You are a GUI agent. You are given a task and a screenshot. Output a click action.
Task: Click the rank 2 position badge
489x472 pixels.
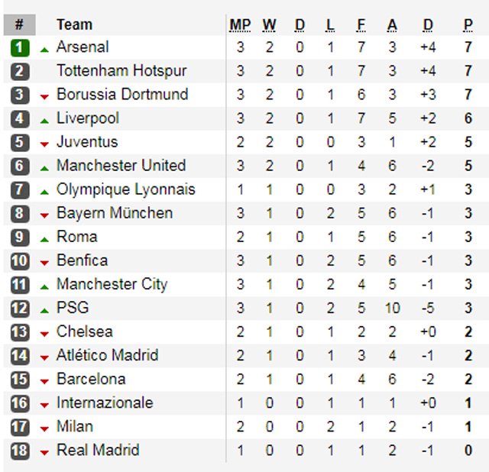pos(20,72)
